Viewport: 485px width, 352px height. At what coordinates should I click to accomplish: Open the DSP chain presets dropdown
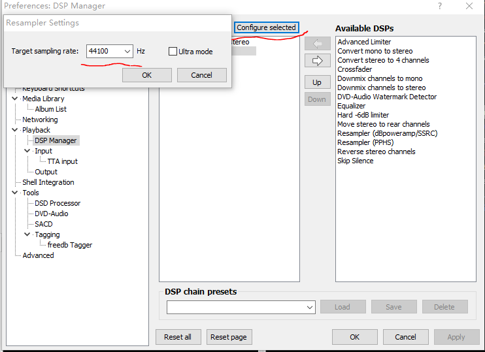point(310,307)
